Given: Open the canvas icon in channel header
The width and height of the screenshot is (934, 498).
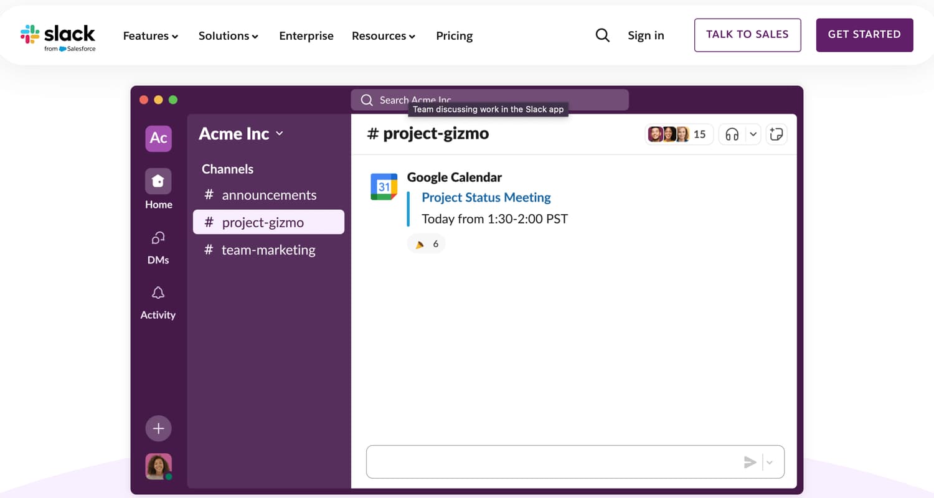Looking at the screenshot, I should click(x=776, y=134).
